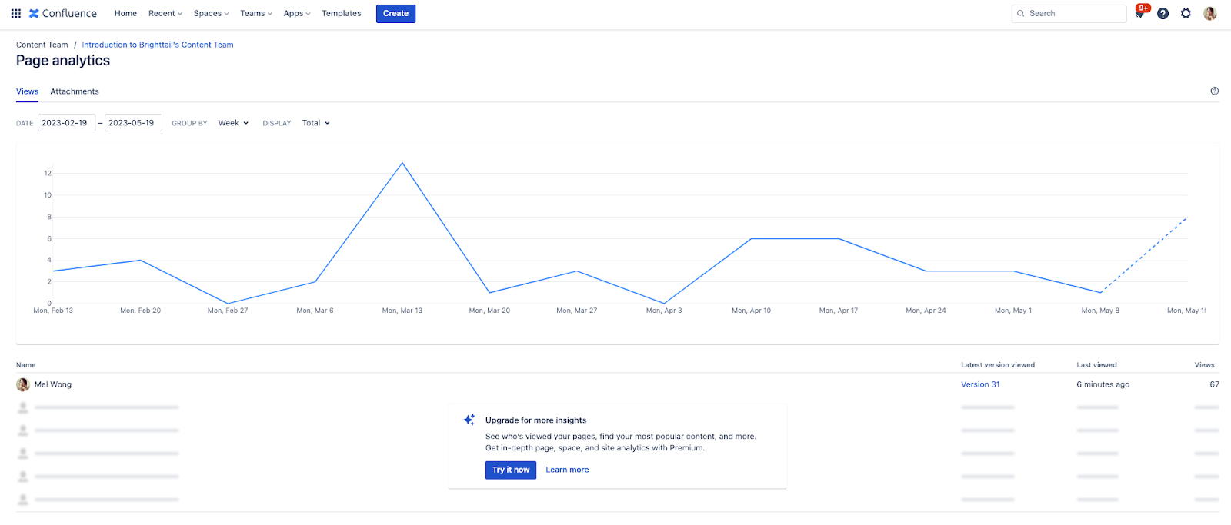Edit the end date 2023-05-19 field
This screenshot has width=1231, height=525.
click(x=133, y=123)
